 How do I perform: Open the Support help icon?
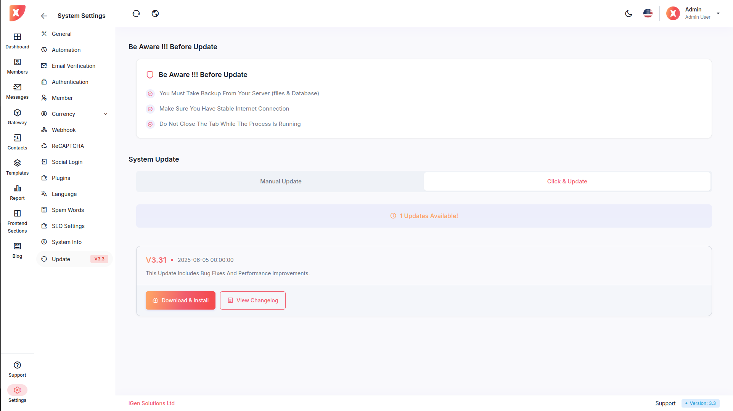tap(17, 365)
